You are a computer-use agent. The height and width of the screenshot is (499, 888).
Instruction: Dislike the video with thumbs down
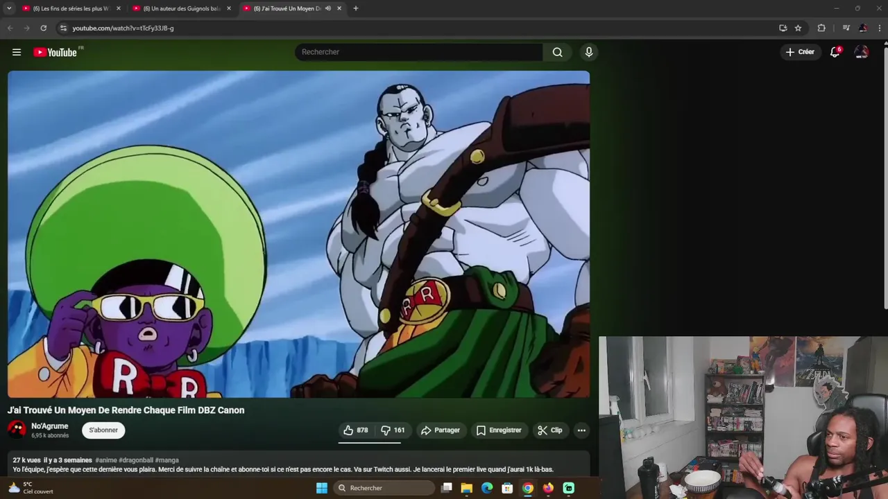pyautogui.click(x=393, y=430)
